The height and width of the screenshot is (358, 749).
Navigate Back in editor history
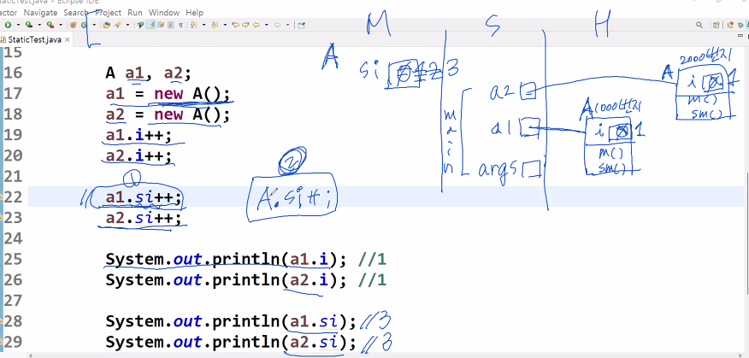[256, 25]
